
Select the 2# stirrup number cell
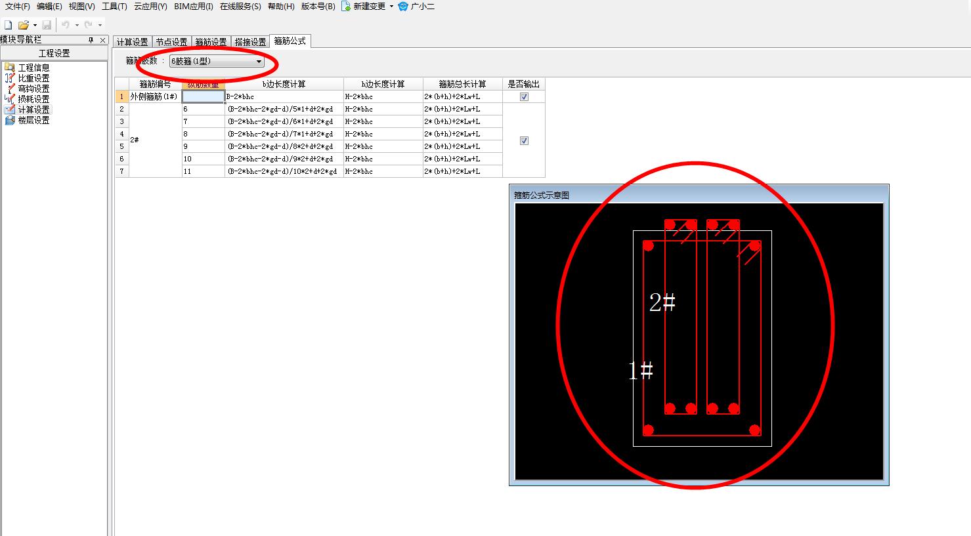(x=155, y=140)
